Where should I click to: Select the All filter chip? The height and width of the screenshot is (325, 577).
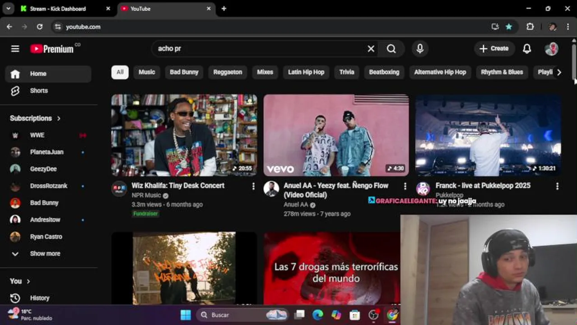coord(120,72)
